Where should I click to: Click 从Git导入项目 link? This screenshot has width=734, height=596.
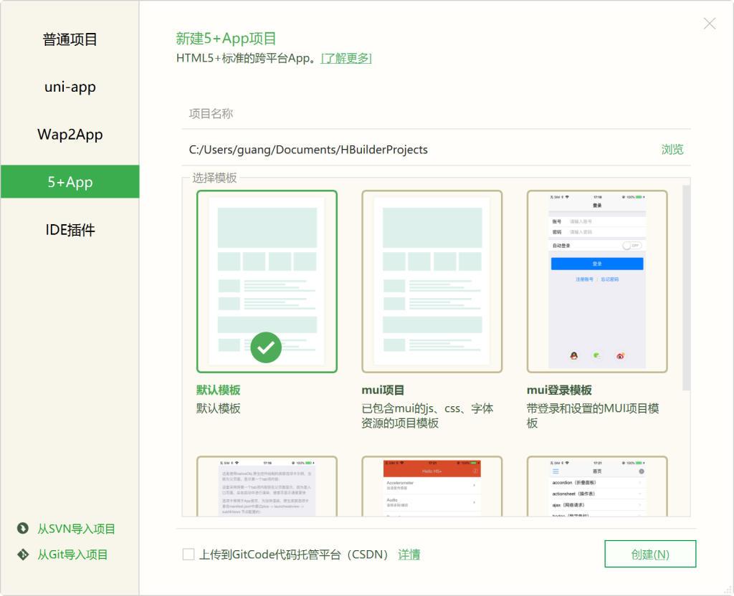coord(72,555)
